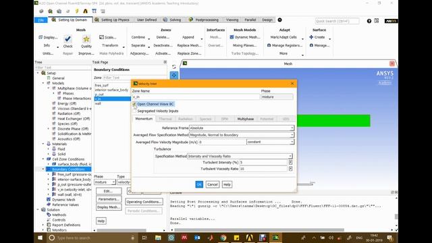Screen dimensions: 432x243
Task: Open User Defined ribbon tab
Action: click(146, 20)
